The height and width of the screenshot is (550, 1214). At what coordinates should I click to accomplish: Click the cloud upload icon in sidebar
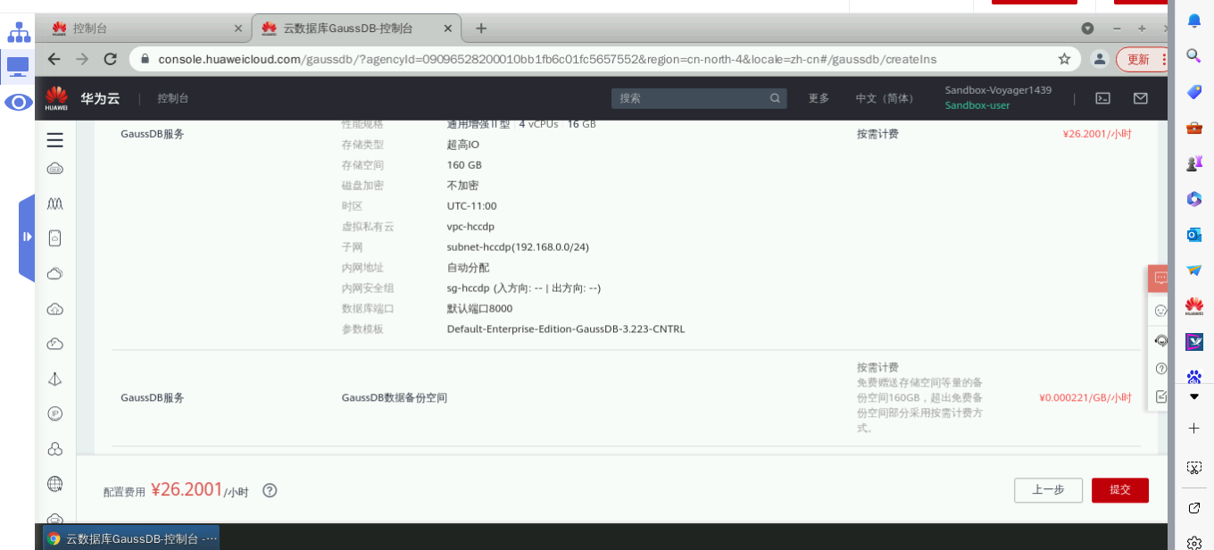pos(54,309)
